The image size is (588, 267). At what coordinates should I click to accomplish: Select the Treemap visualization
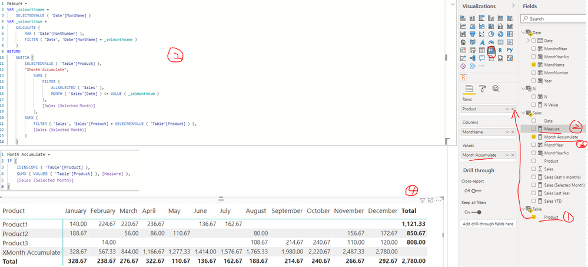click(510, 34)
